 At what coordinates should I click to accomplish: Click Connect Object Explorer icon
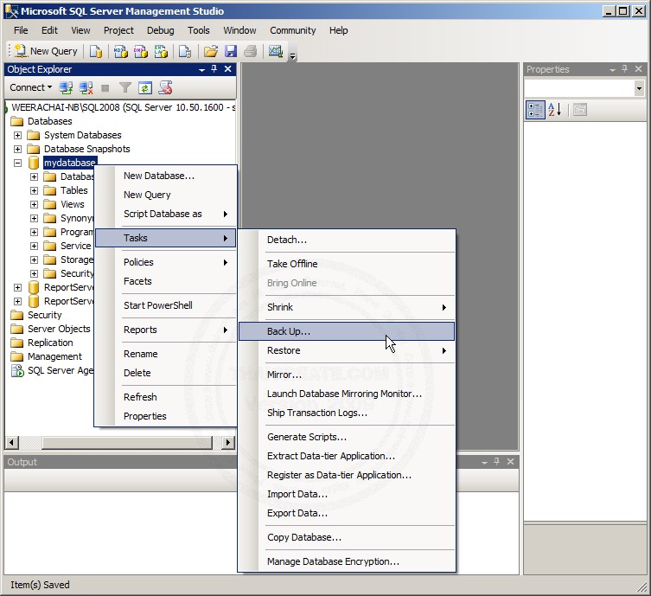click(66, 87)
